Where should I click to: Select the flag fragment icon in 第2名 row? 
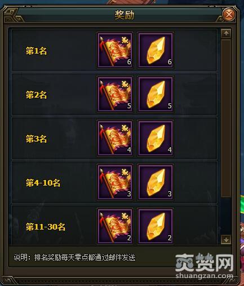pos(115,94)
